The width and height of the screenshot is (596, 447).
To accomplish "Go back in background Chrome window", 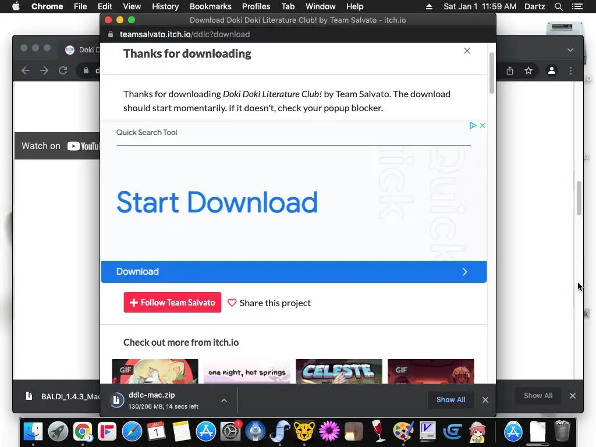I will [26, 70].
